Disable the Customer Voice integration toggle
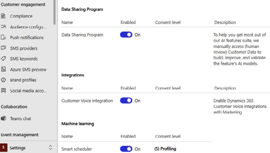Image resolution: width=270 pixels, height=153 pixels. (x=126, y=101)
